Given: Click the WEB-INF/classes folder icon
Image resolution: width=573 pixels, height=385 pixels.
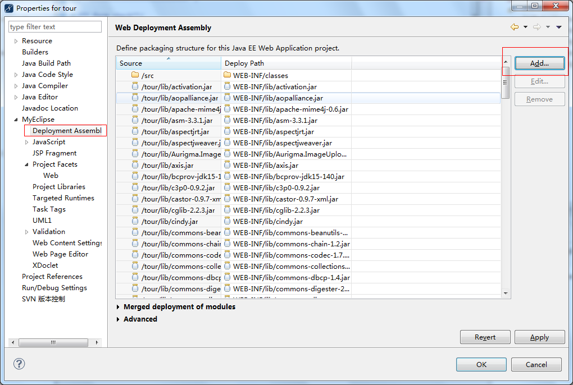Looking at the screenshot, I should tap(227, 75).
